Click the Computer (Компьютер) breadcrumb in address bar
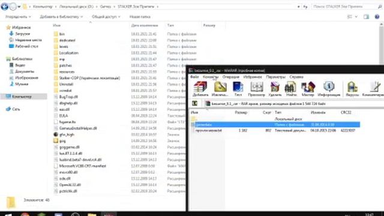The image size is (384, 216). tap(43, 7)
